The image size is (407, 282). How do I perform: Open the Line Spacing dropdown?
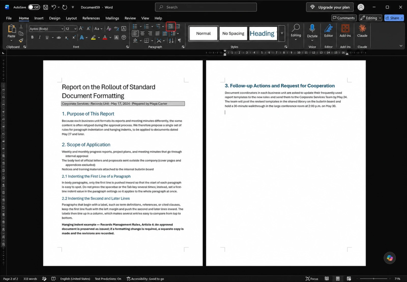tap(175, 33)
